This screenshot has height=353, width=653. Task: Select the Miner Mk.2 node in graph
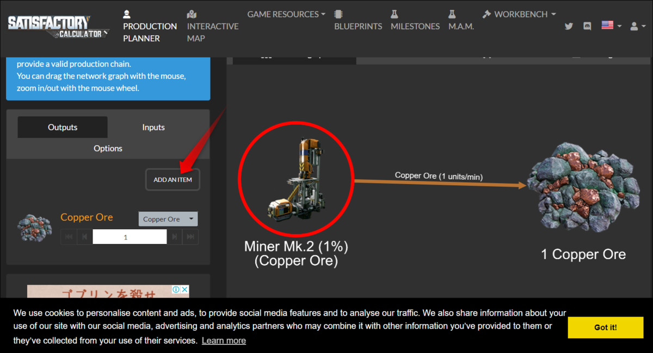click(296, 180)
